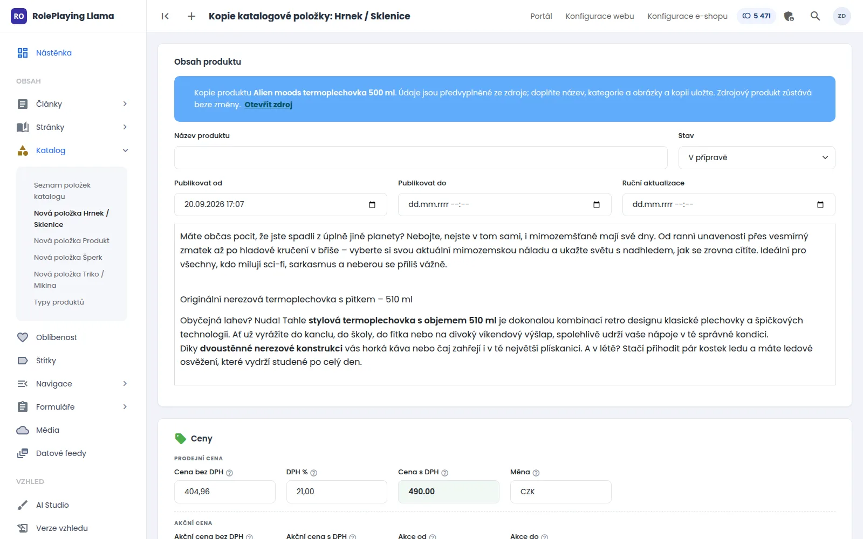The width and height of the screenshot is (863, 539).
Task: Click the 5 471 credits badge
Action: (x=756, y=16)
